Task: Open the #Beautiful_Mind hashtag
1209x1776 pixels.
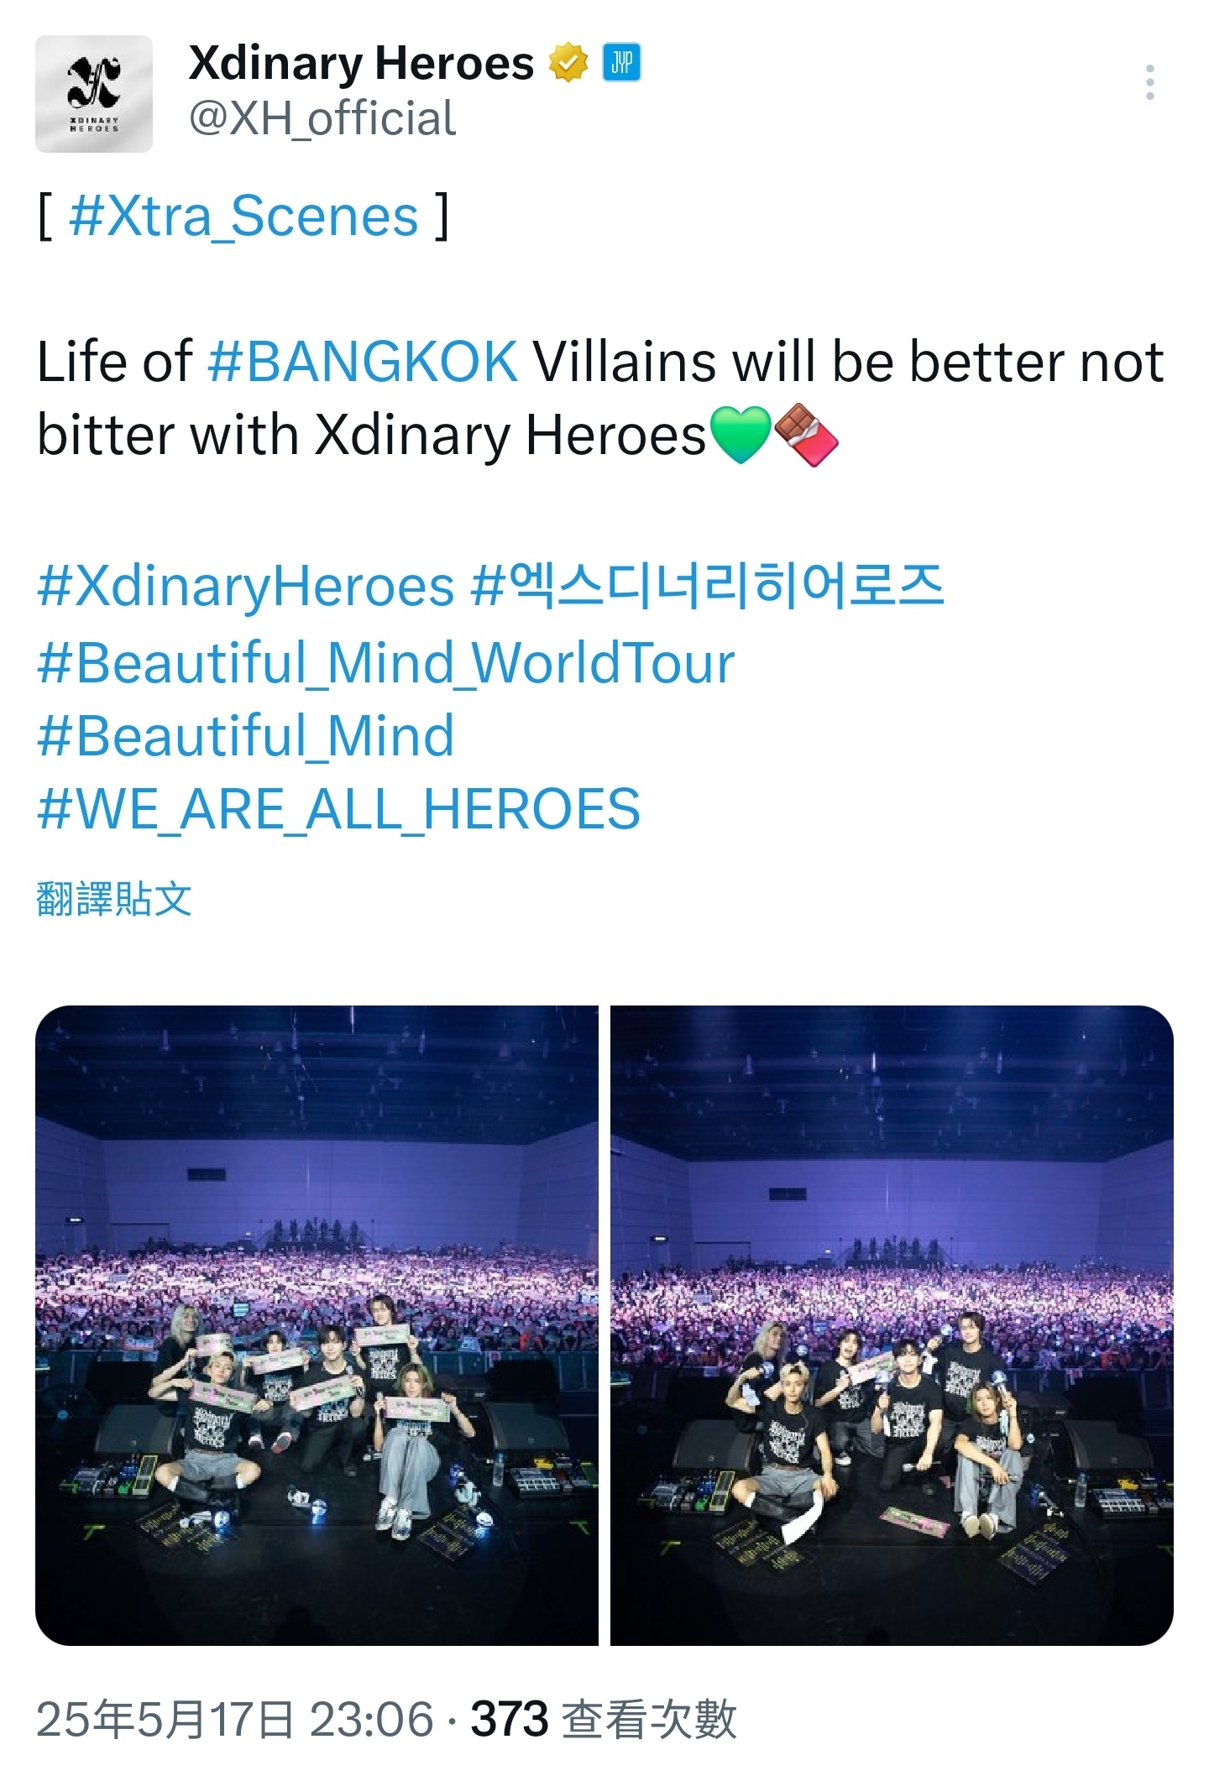Action: [x=245, y=736]
